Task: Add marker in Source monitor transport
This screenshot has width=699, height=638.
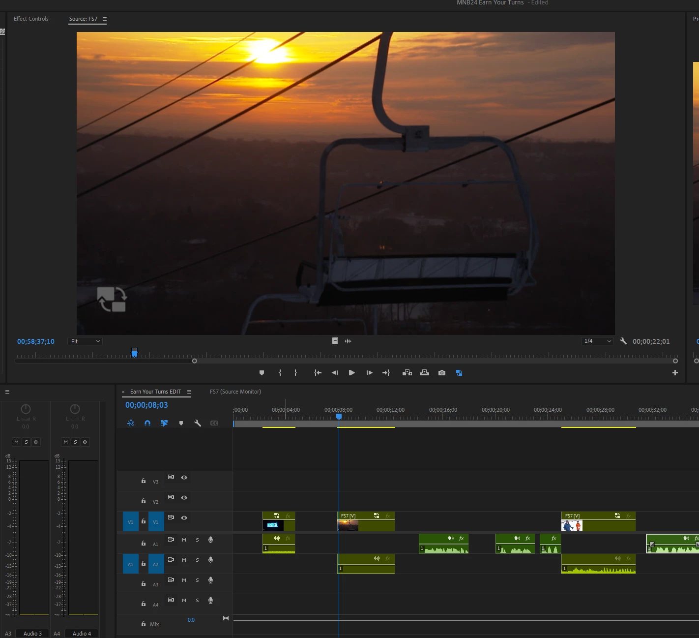Action: coord(262,373)
